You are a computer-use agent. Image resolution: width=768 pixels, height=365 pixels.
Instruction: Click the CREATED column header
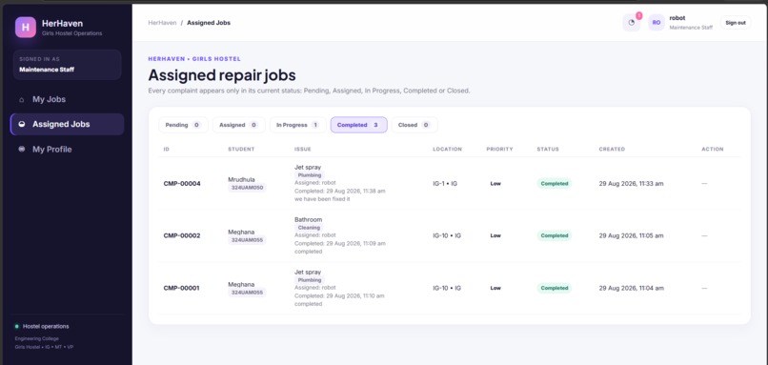612,149
